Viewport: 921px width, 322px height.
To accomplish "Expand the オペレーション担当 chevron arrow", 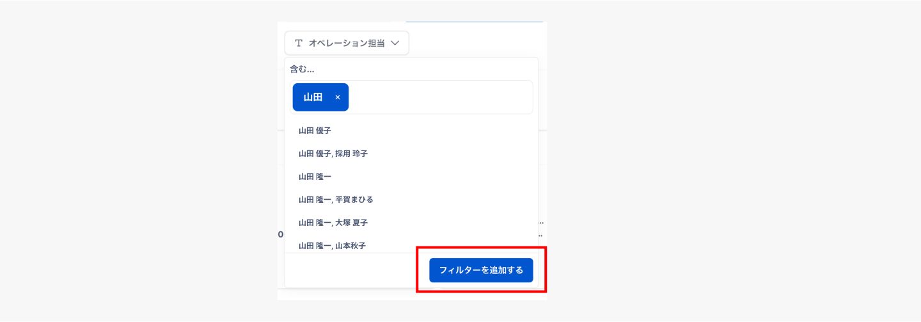I will tap(395, 43).
